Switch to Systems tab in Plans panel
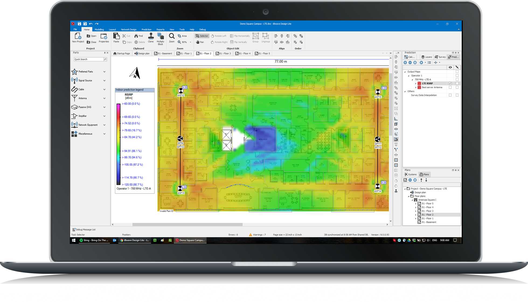 click(x=410, y=174)
